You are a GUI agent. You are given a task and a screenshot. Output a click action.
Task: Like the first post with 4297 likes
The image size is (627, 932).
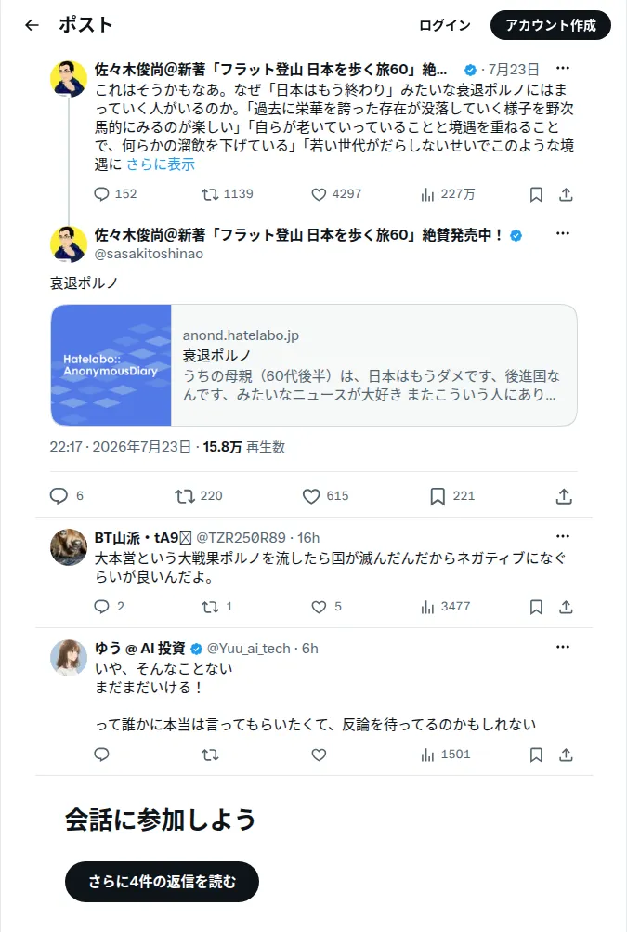pos(336,194)
